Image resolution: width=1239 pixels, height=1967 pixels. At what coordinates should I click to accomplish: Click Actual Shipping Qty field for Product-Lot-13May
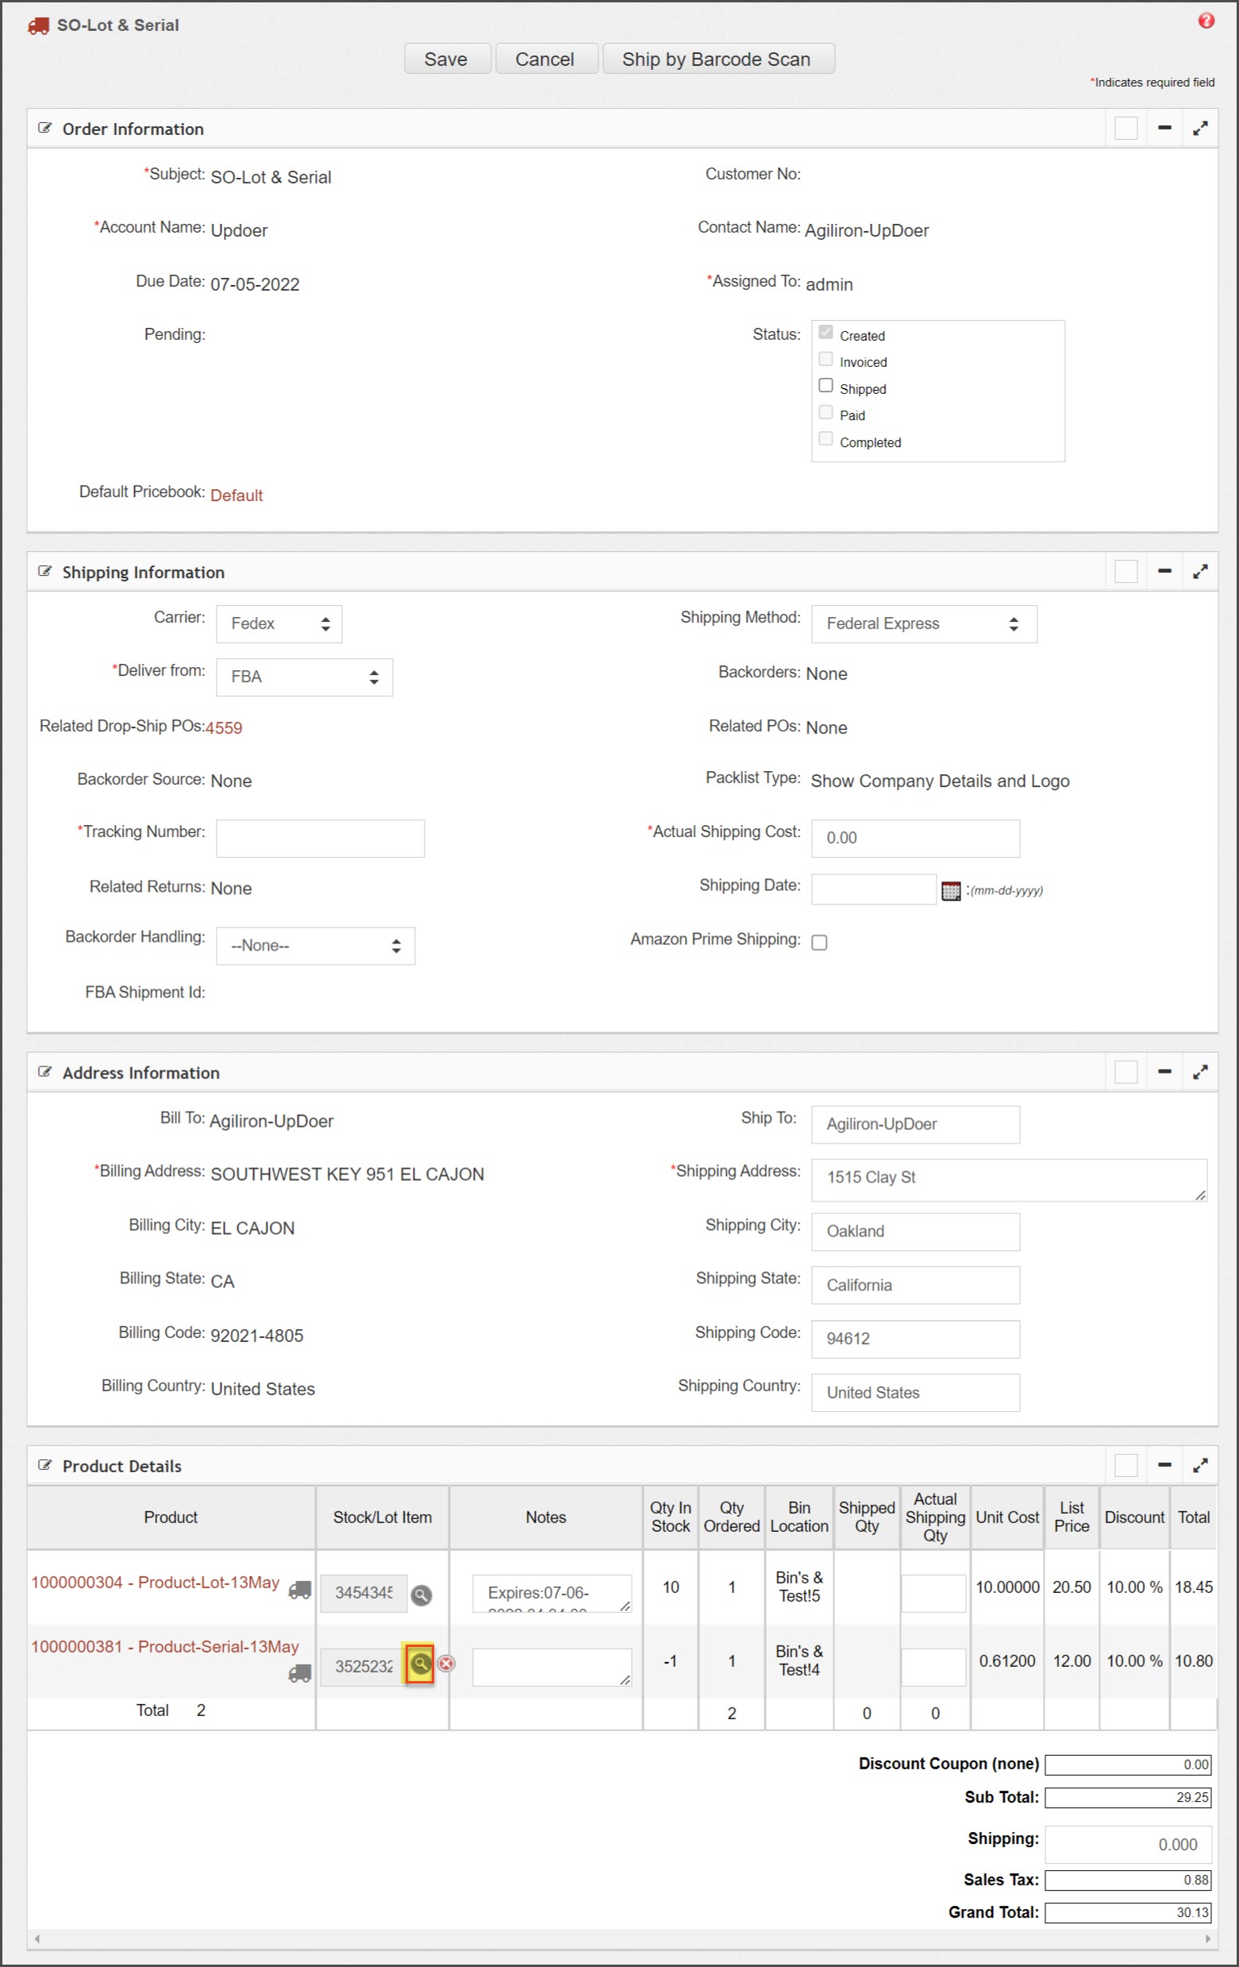[933, 1593]
